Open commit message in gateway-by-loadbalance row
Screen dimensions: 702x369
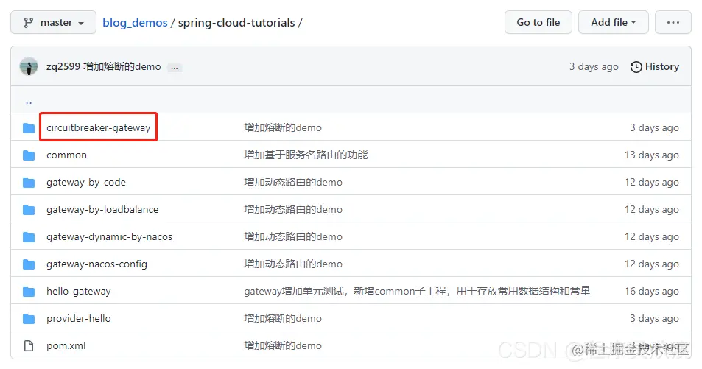click(293, 210)
